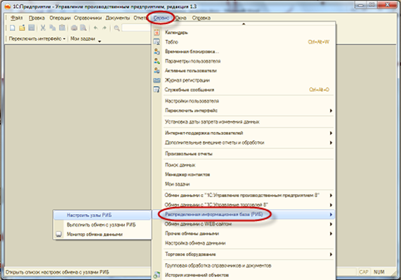Click the Журнал регистрации icon
Viewport: 401px width, 280px height.
coord(157,80)
